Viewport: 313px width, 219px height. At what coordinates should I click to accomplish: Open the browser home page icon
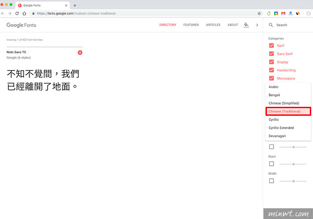24,13
